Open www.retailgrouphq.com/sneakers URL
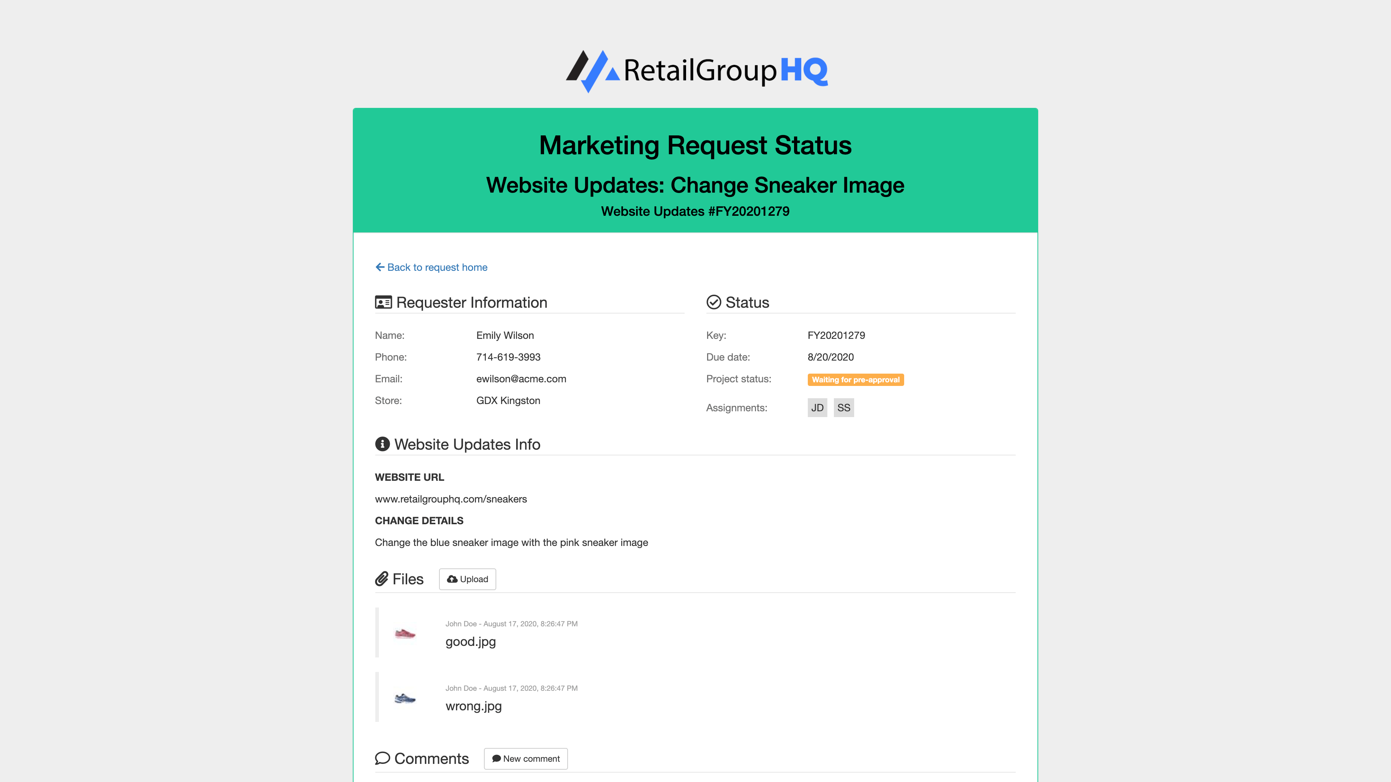The image size is (1391, 782). click(x=451, y=499)
